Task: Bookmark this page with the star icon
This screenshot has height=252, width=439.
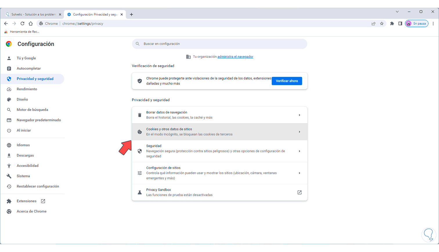Action: (382, 24)
